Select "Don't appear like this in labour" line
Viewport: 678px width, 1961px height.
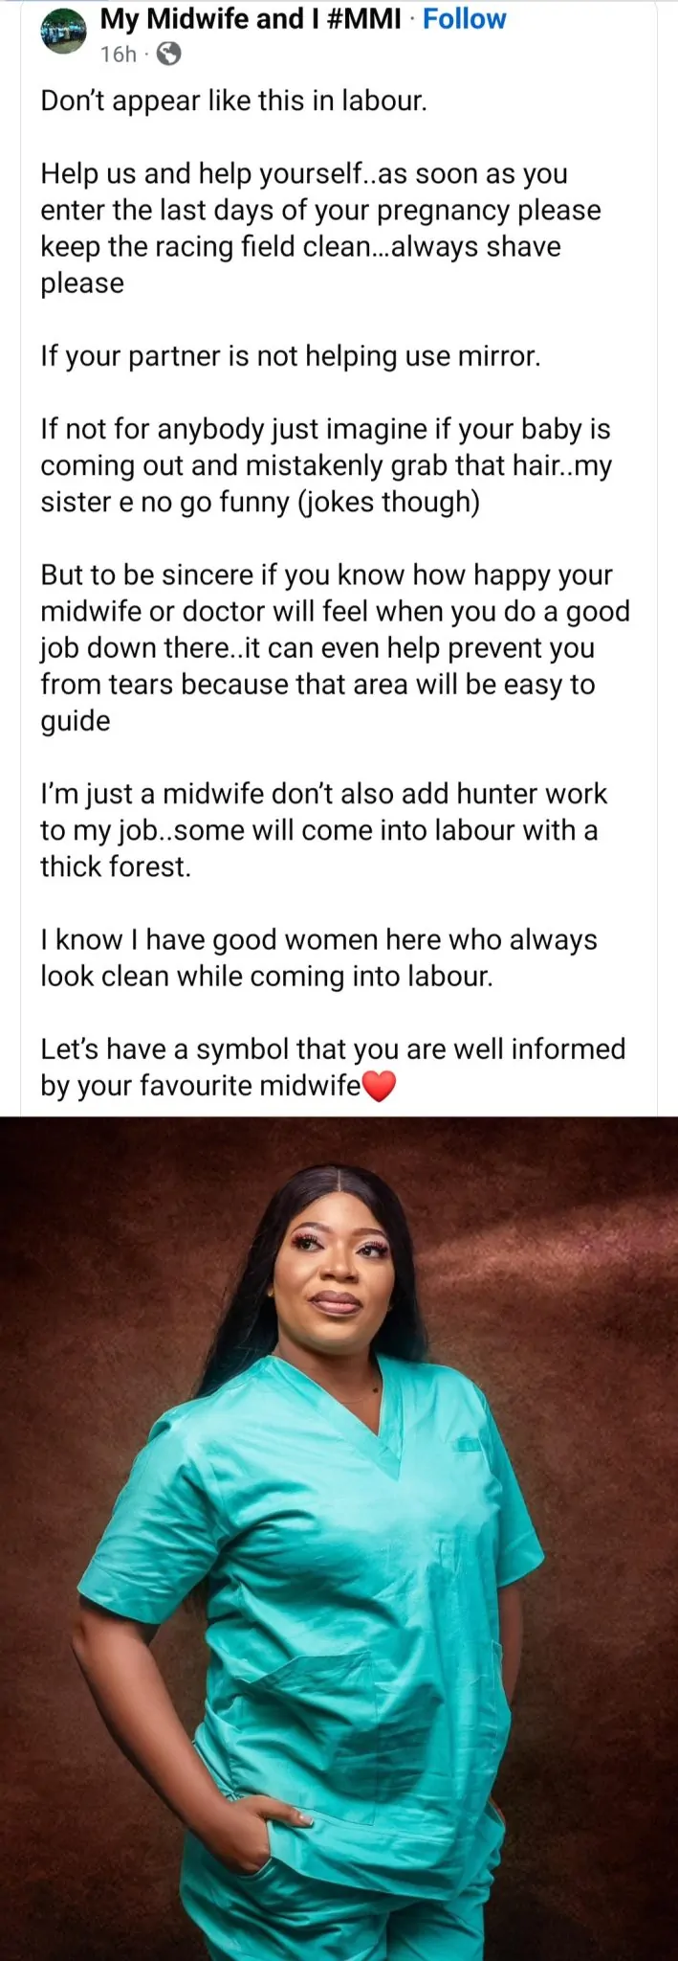[233, 101]
